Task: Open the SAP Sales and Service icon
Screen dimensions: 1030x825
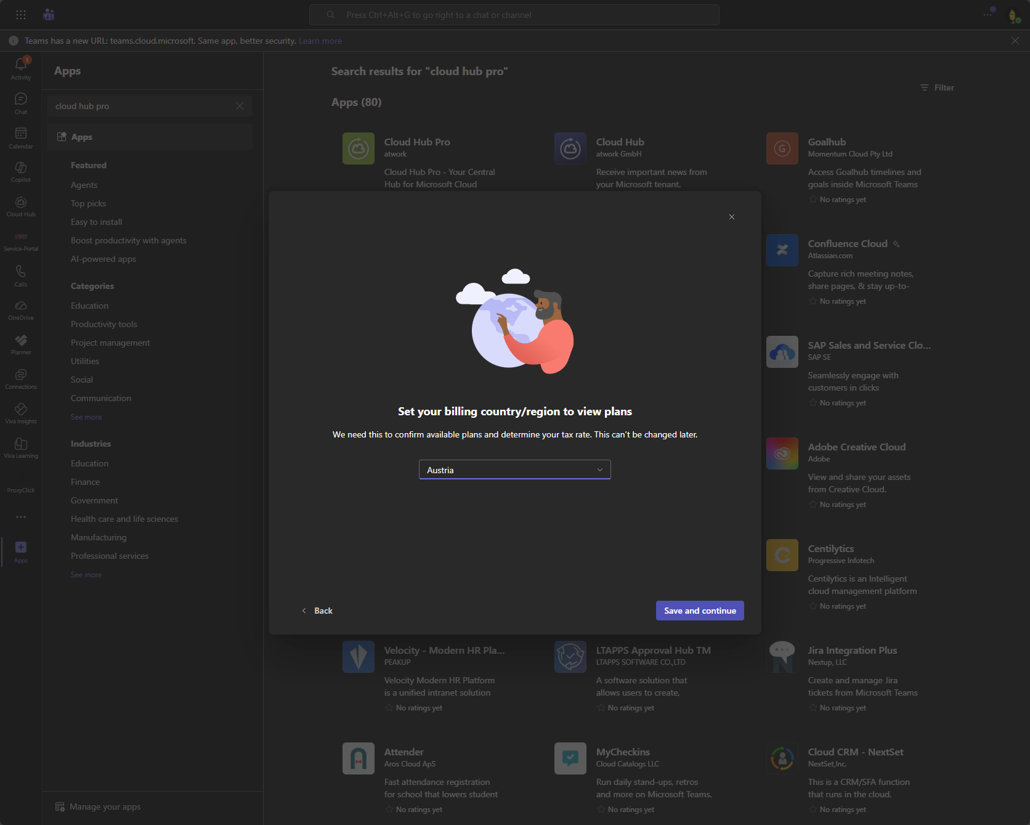Action: 782,352
